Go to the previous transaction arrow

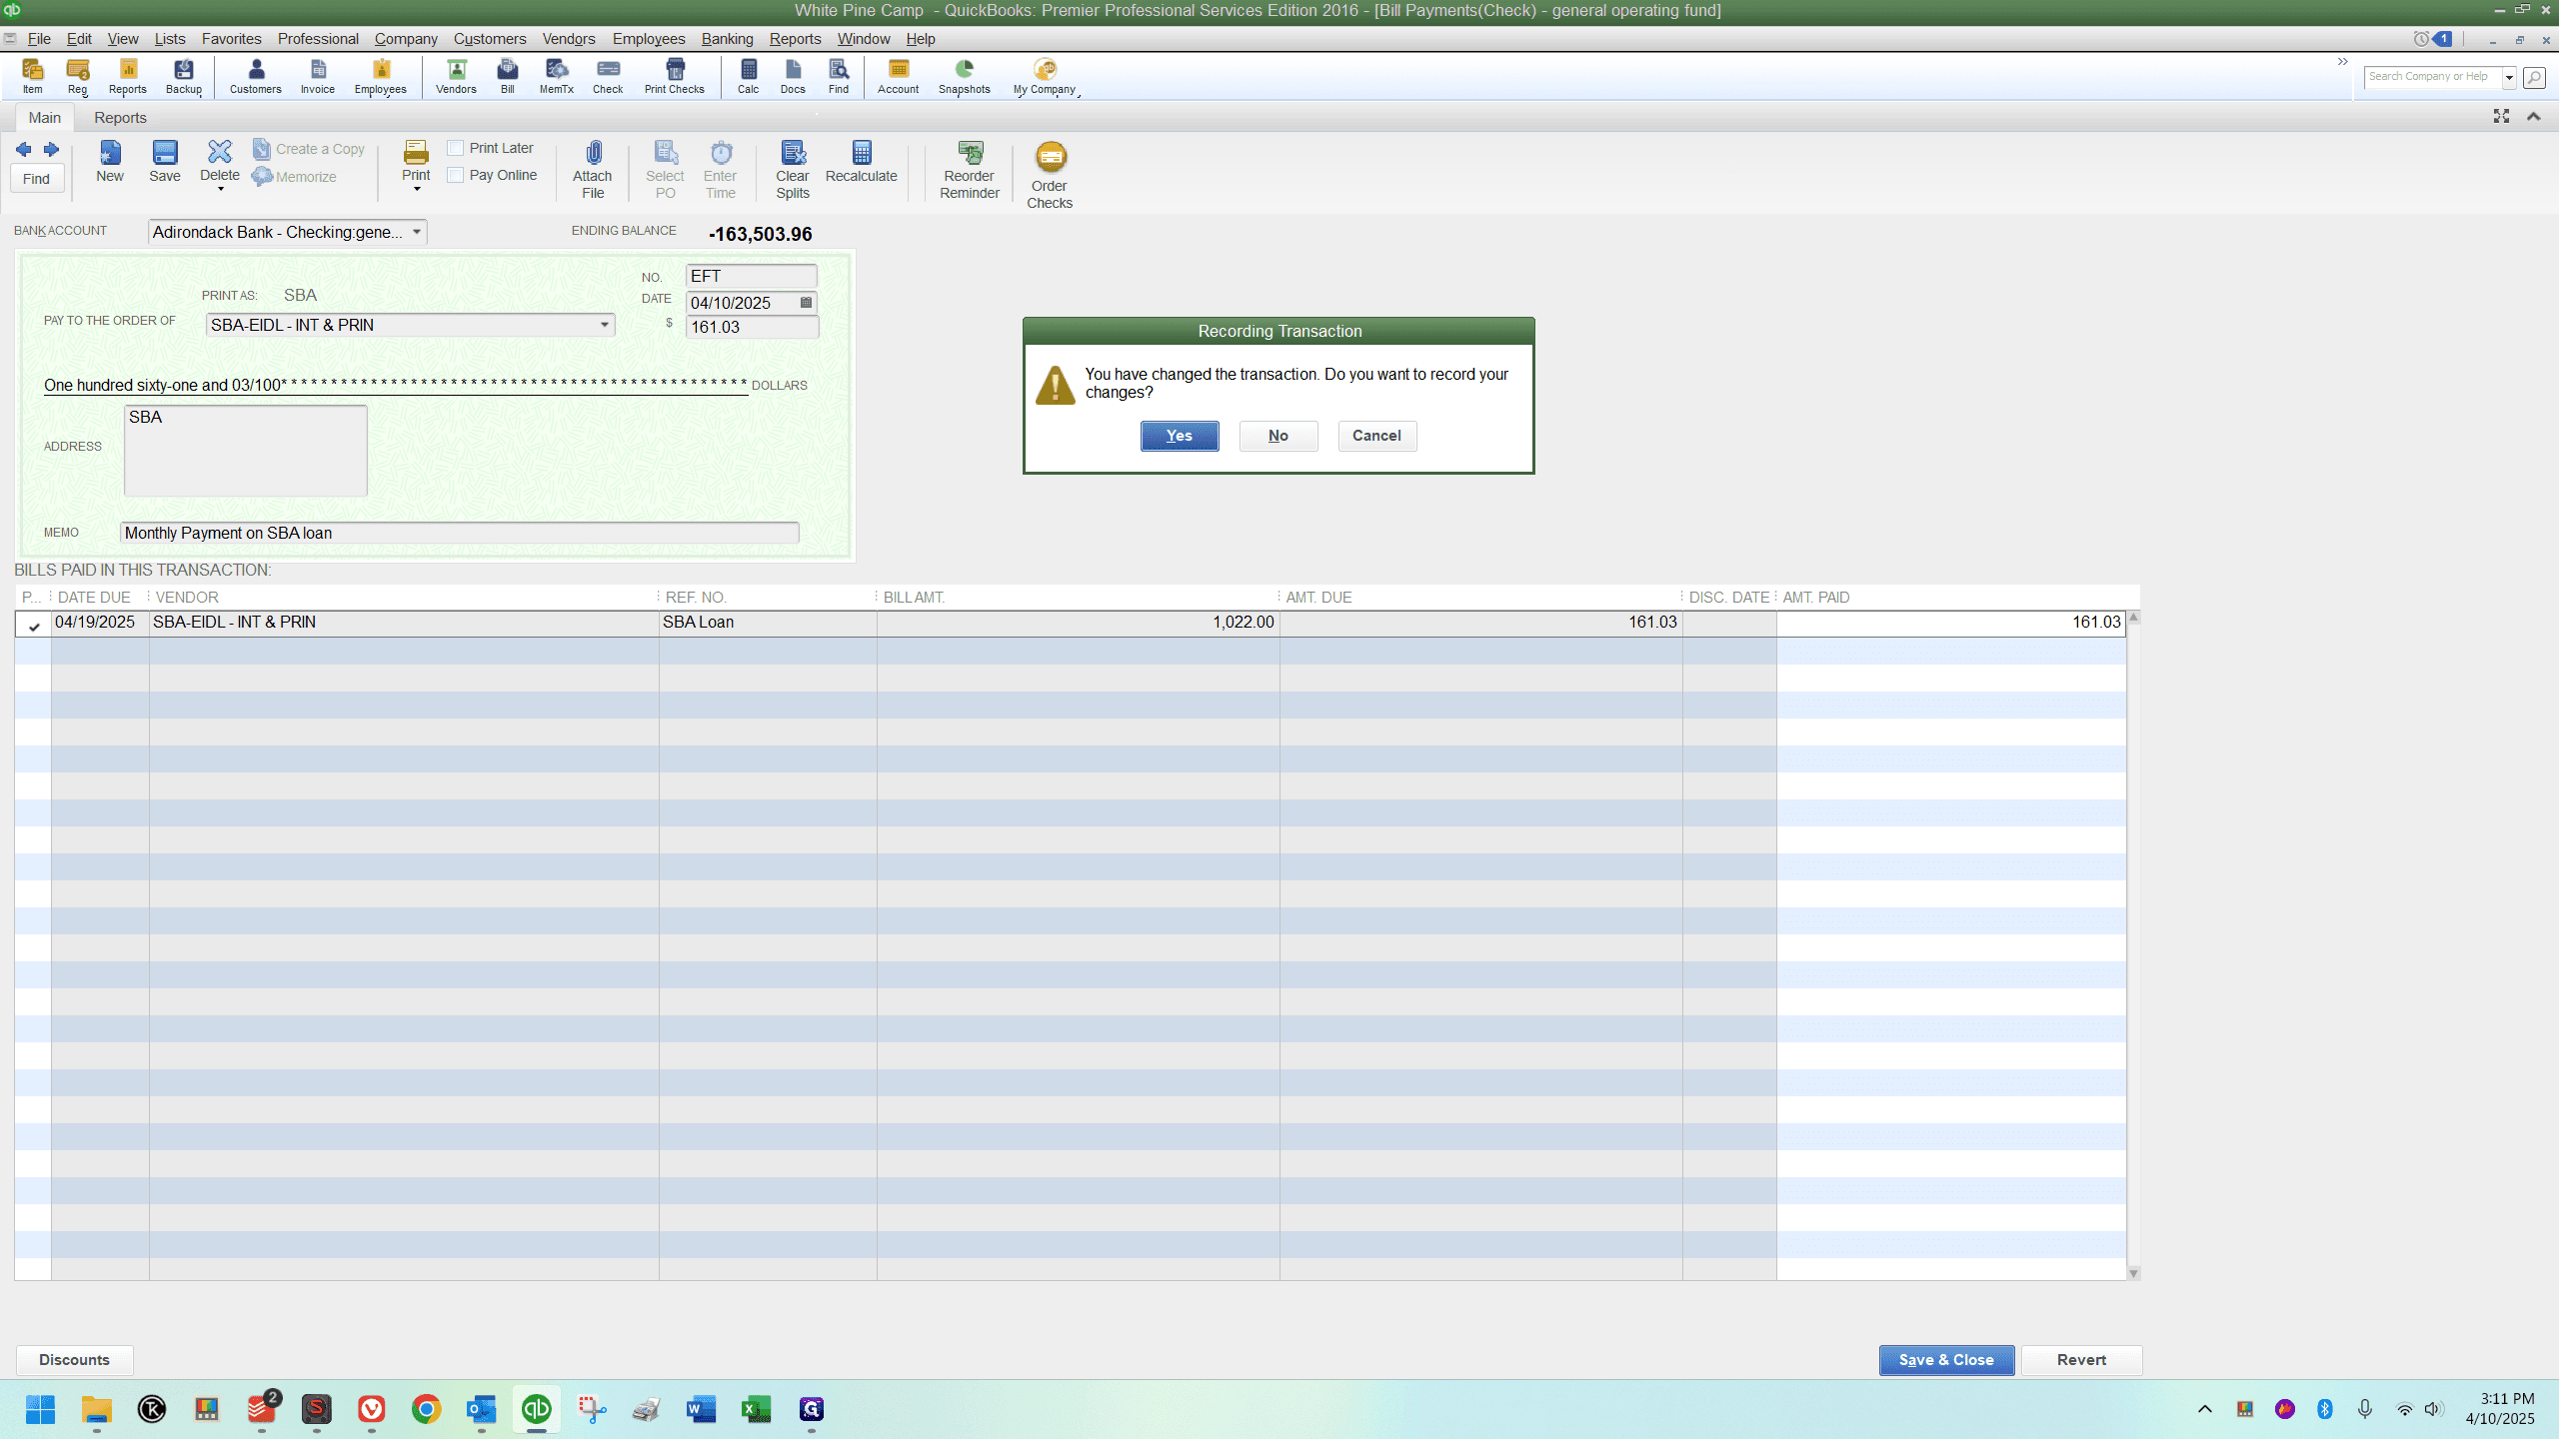(23, 150)
